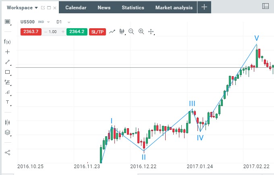Click the SL/TP button
The image size is (274, 175).
coord(98,31)
